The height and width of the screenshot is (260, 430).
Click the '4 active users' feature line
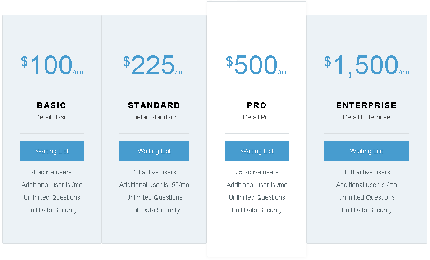pyautogui.click(x=51, y=172)
